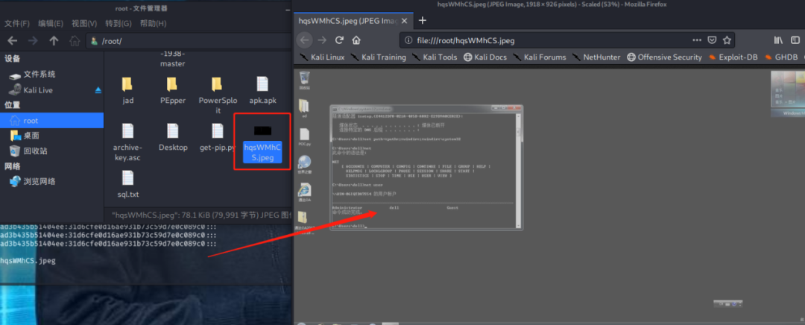Close the hqsWMhCS.jpeg Firefox tab

coord(405,21)
